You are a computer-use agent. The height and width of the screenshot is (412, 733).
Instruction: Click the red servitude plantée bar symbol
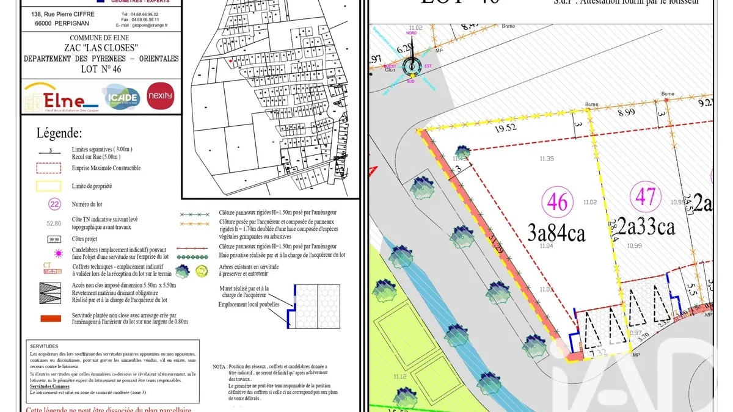[49, 318]
